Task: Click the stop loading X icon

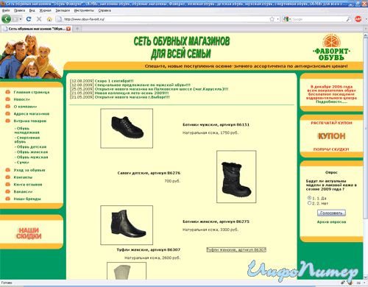Action: pyautogui.click(x=39, y=19)
